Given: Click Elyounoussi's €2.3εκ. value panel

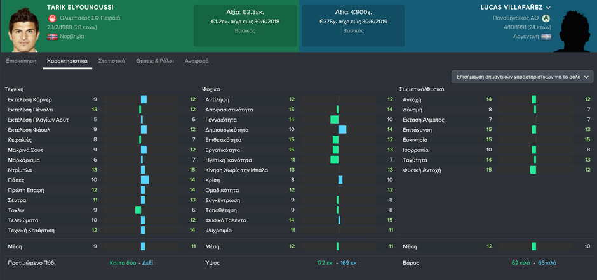Looking at the screenshot, I should [245, 25].
